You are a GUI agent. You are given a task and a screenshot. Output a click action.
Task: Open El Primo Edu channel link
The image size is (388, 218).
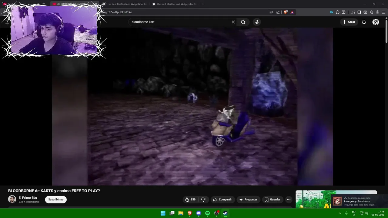tap(28, 198)
